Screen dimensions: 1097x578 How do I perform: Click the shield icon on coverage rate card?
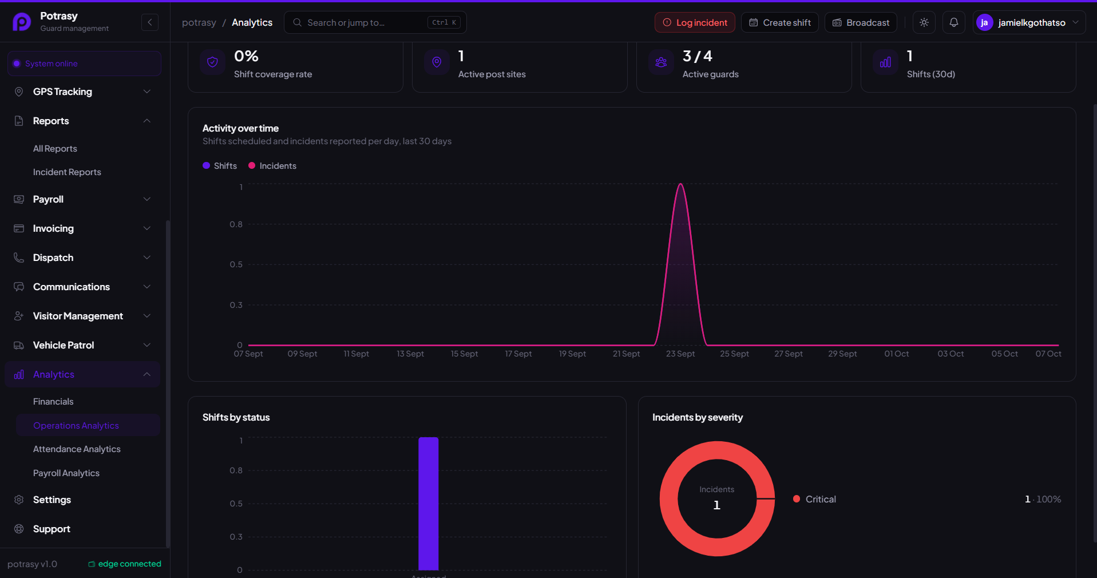pos(212,62)
